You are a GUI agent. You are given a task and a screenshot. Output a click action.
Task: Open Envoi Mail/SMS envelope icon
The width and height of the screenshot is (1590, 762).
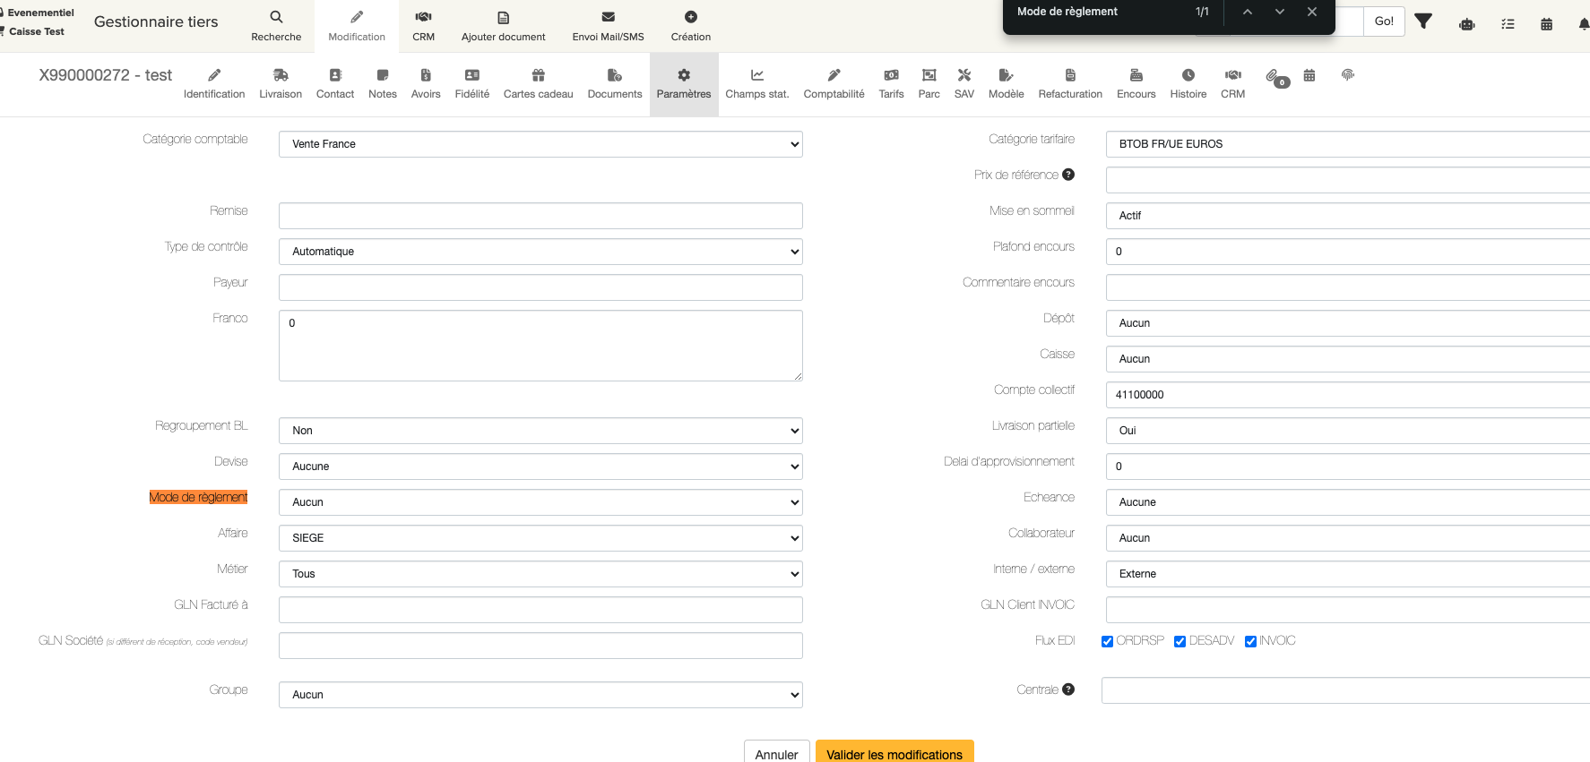click(608, 17)
